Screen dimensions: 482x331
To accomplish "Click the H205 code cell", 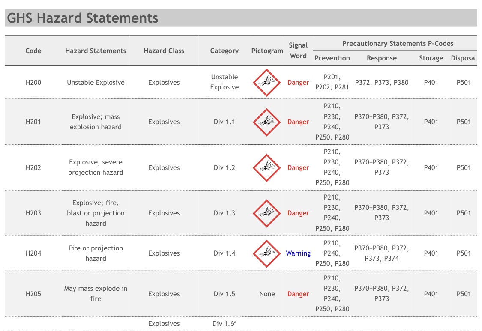I will coord(33,294).
